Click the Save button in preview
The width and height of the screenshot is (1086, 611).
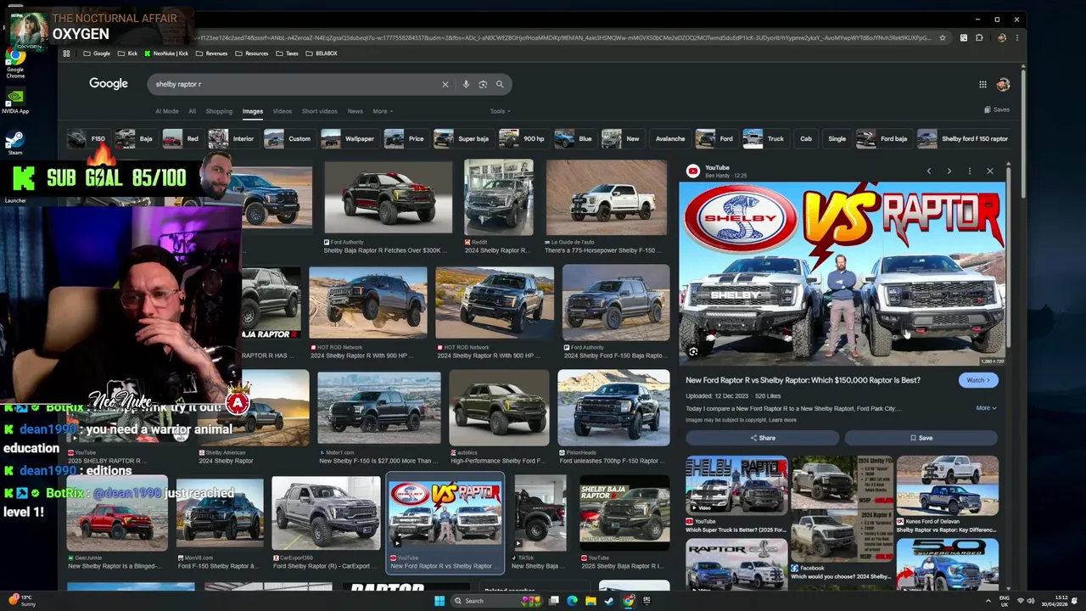pos(921,438)
